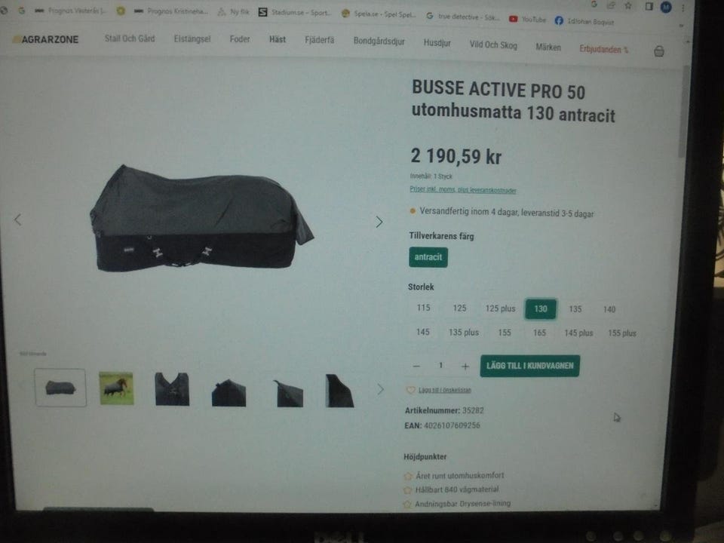Open the Prognos Kristinehamn bookmark

171,11
